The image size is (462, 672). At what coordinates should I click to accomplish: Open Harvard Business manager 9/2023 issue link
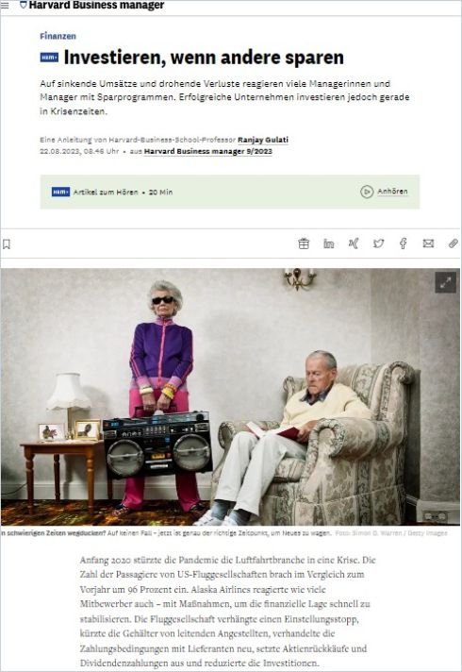[x=208, y=151]
